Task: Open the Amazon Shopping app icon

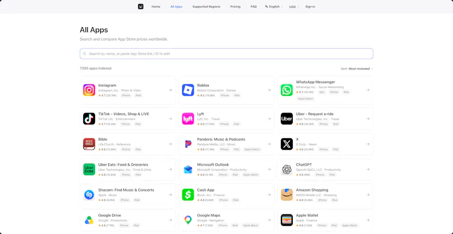Action: coord(287,195)
